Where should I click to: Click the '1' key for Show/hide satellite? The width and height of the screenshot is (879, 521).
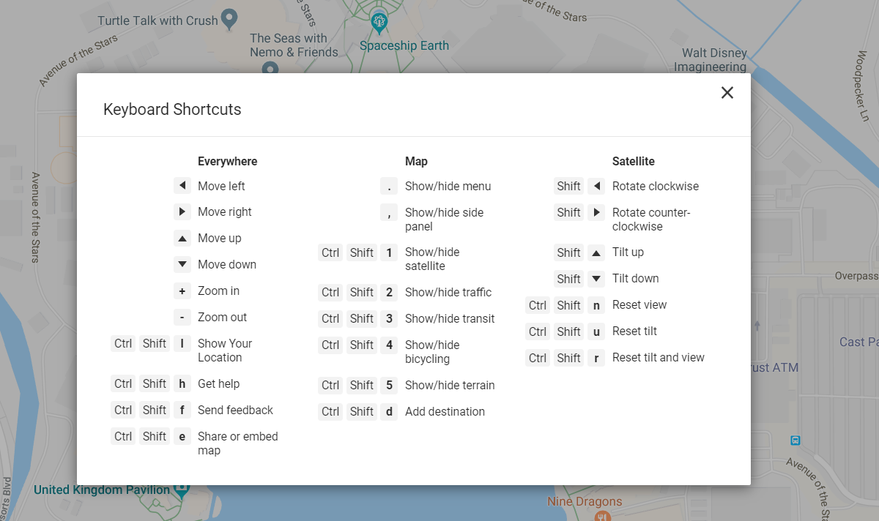389,252
